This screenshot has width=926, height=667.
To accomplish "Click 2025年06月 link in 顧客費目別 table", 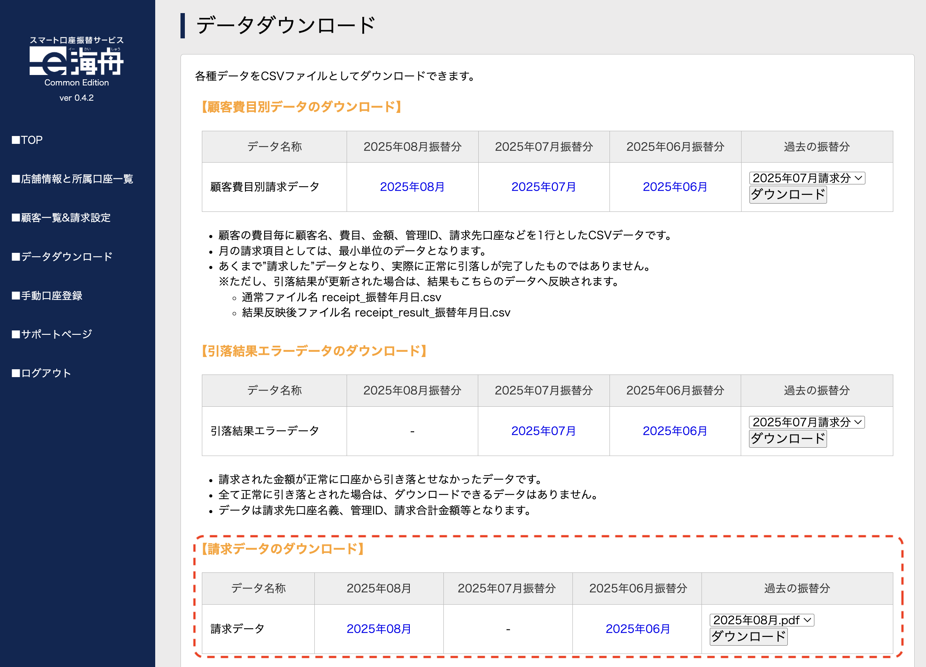I will (675, 187).
